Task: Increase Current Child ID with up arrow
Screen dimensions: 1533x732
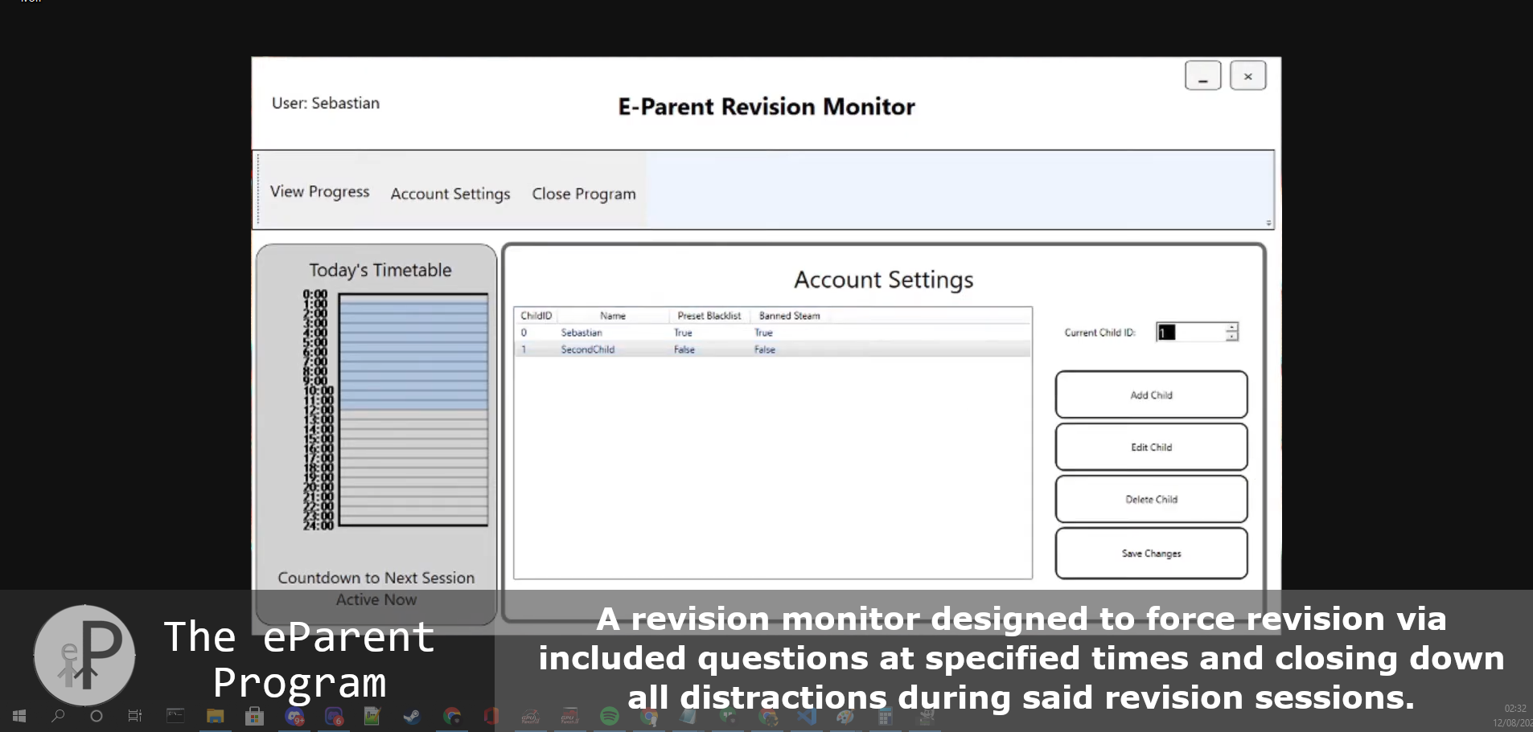Action: click(x=1231, y=327)
